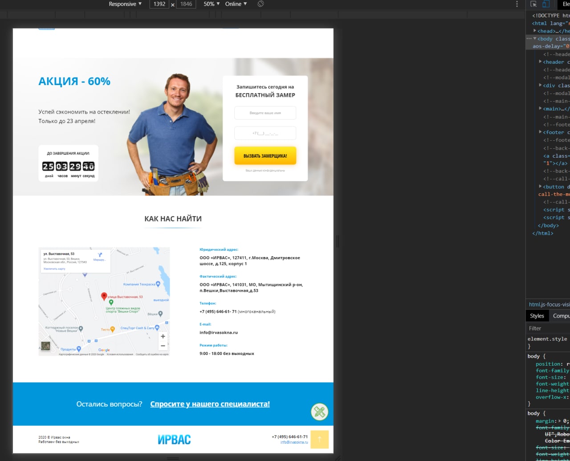Expand the footer element node
The width and height of the screenshot is (570, 461).
point(540,132)
